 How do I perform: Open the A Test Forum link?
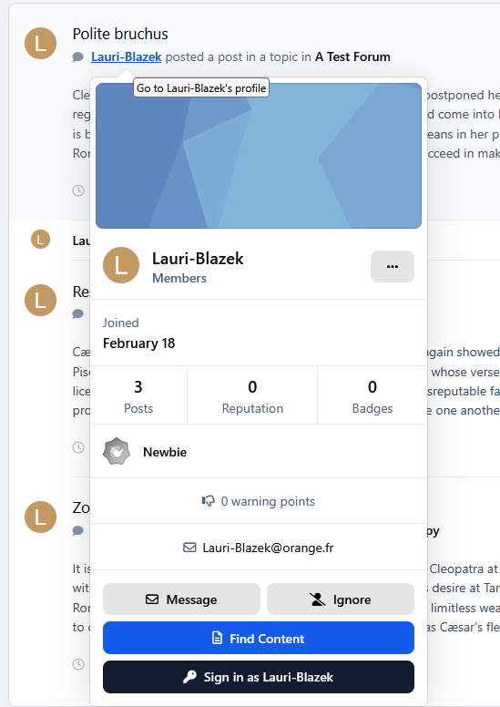352,56
